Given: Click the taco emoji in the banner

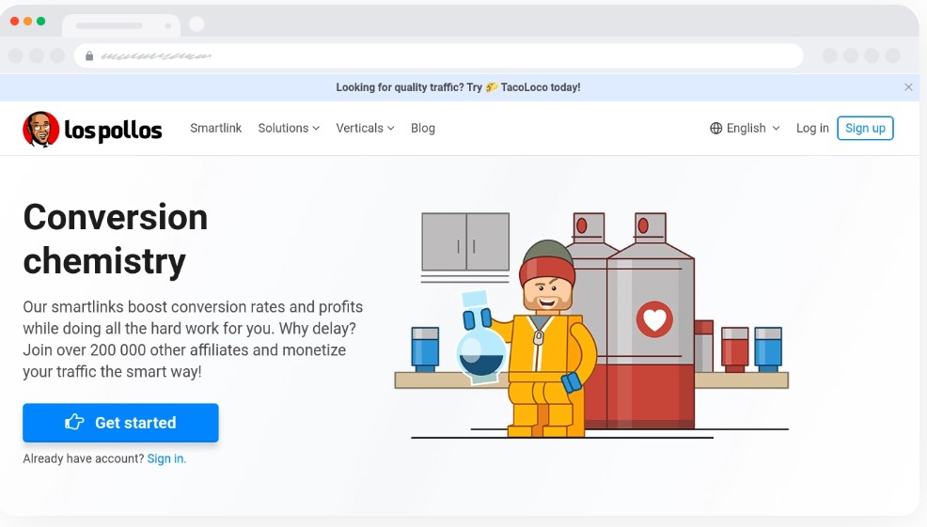Looking at the screenshot, I should 492,87.
